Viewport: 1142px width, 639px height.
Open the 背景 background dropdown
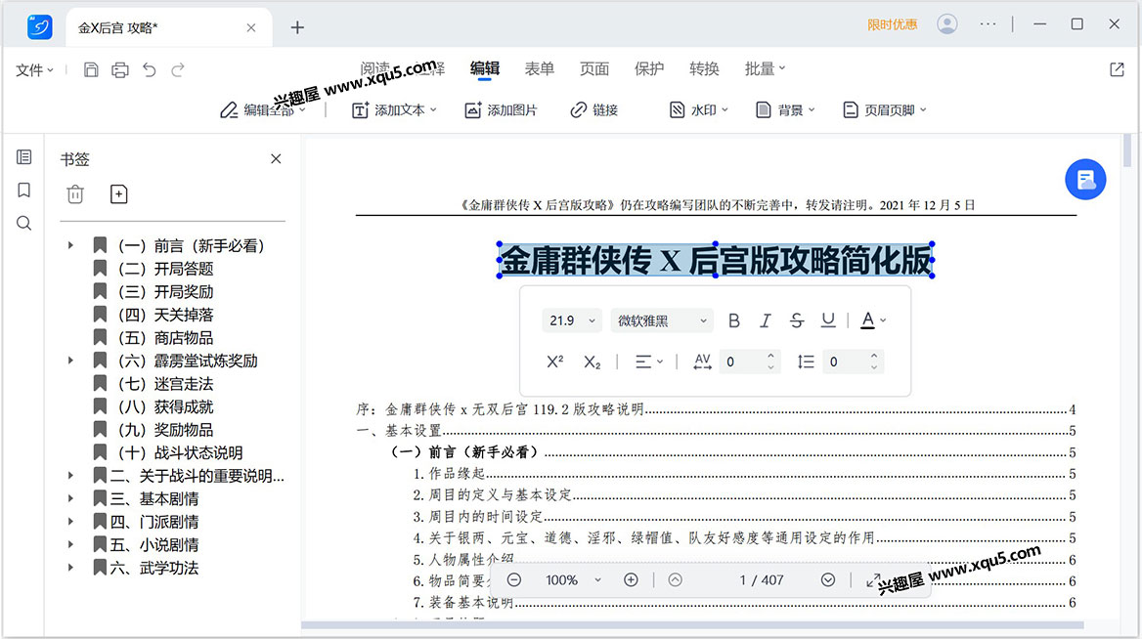[785, 109]
